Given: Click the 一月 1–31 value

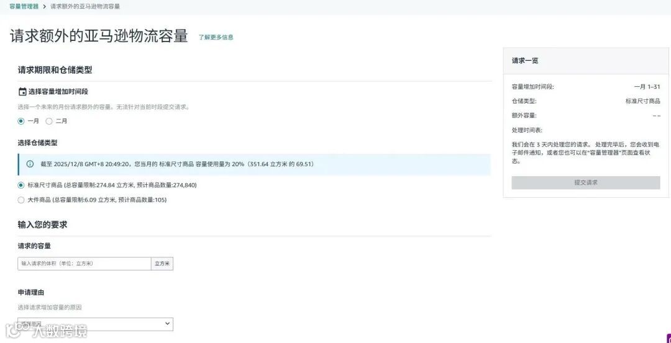Looking at the screenshot, I should pyautogui.click(x=647, y=87).
